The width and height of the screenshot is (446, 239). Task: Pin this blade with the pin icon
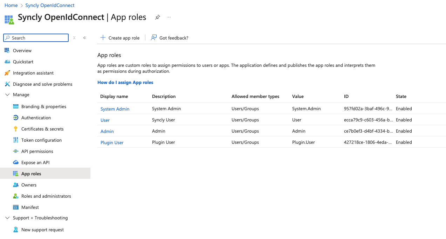(x=158, y=17)
